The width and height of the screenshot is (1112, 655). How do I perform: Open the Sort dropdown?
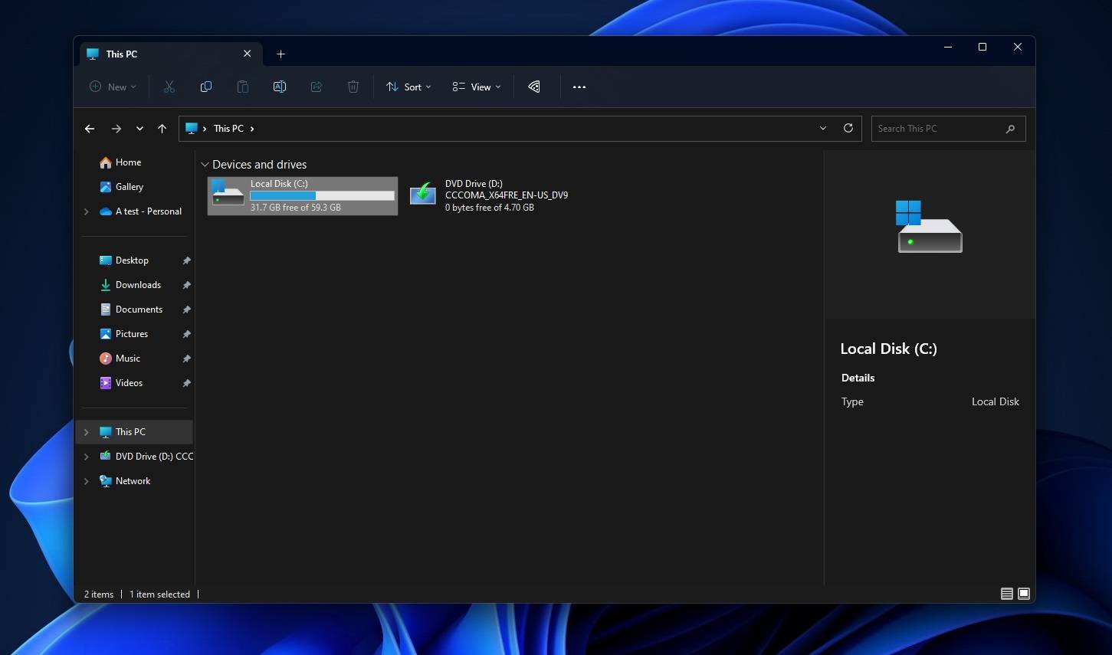pos(408,87)
